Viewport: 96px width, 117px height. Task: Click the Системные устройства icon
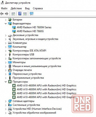pos(10,105)
